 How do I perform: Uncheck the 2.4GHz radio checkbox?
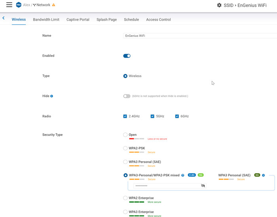pyautogui.click(x=125, y=116)
